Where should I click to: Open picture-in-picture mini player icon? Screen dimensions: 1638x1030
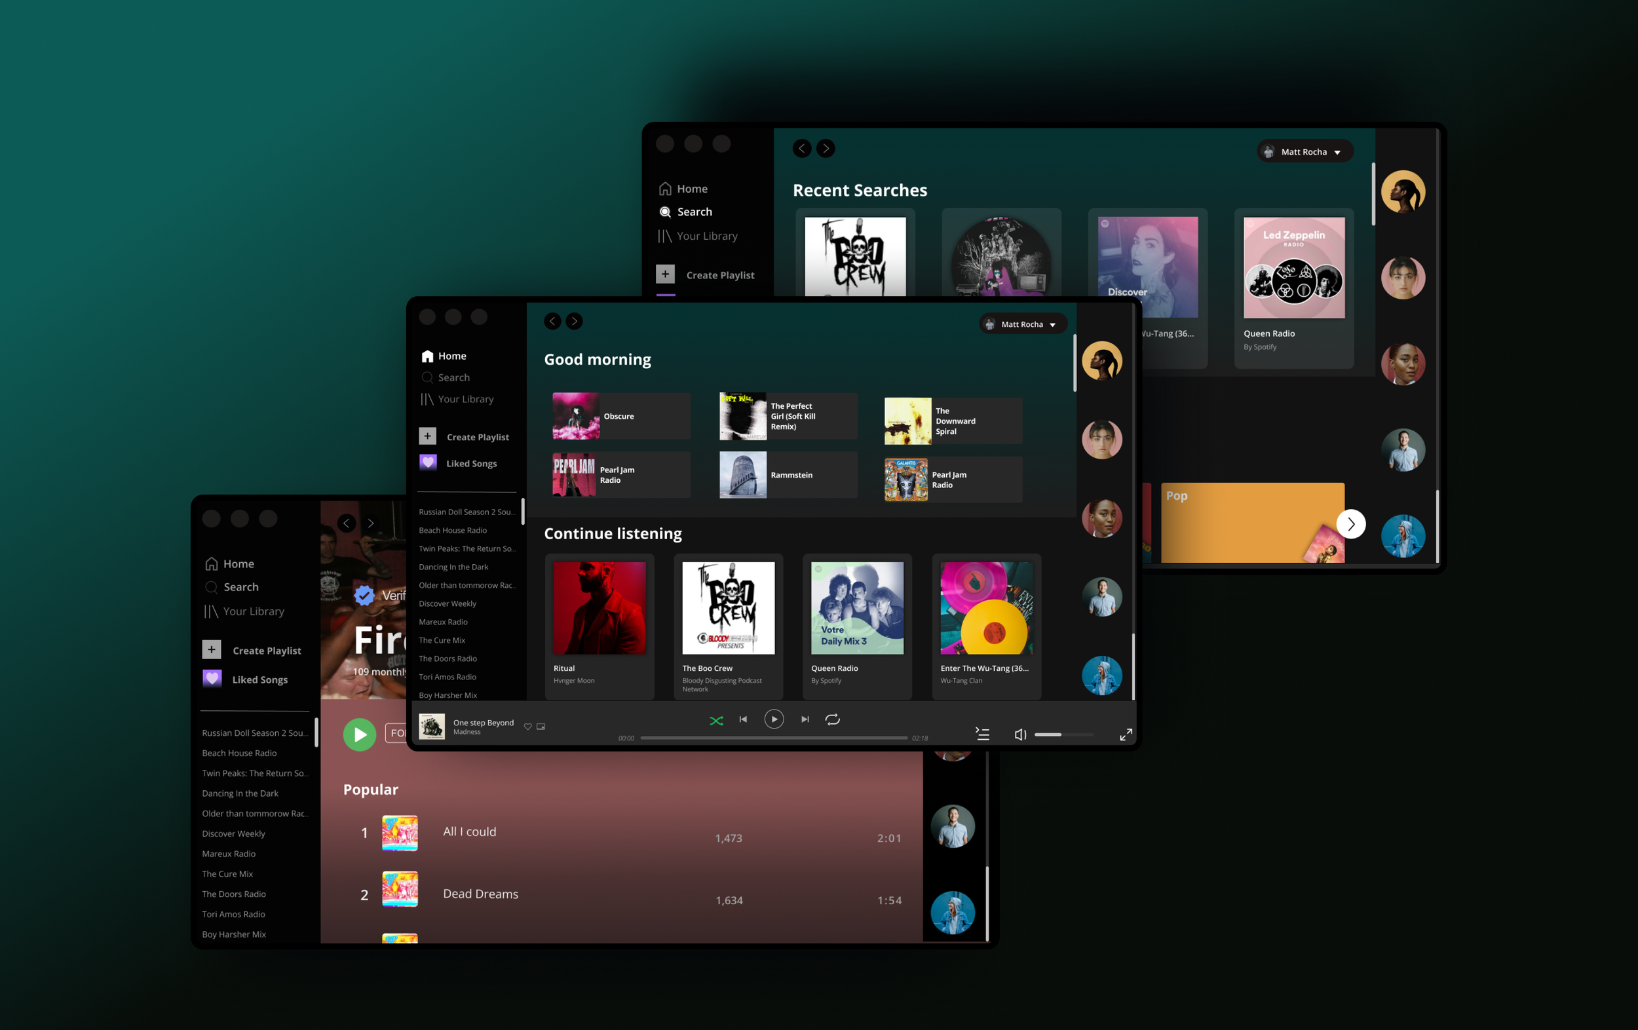[x=541, y=727]
